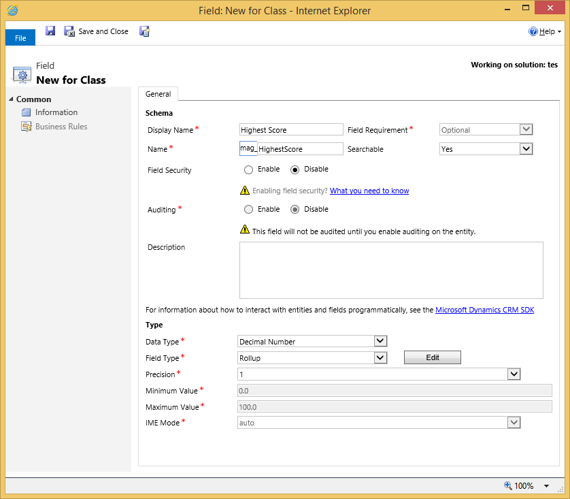
Task: Click the Edit button for rollup
Action: coord(432,357)
